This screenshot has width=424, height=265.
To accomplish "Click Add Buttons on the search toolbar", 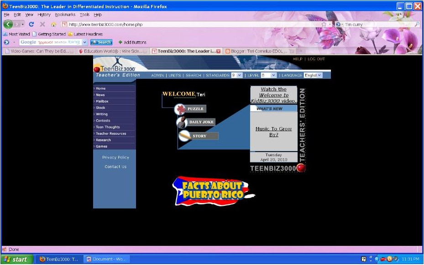I will pyautogui.click(x=132, y=42).
